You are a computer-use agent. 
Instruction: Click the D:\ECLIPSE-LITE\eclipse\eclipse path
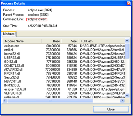pyautogui.click(x=102, y=46)
